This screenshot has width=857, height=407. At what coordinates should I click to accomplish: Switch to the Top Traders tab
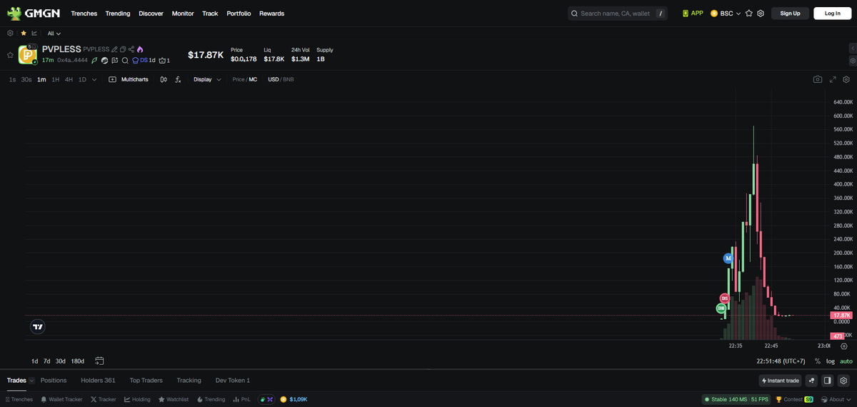(146, 381)
